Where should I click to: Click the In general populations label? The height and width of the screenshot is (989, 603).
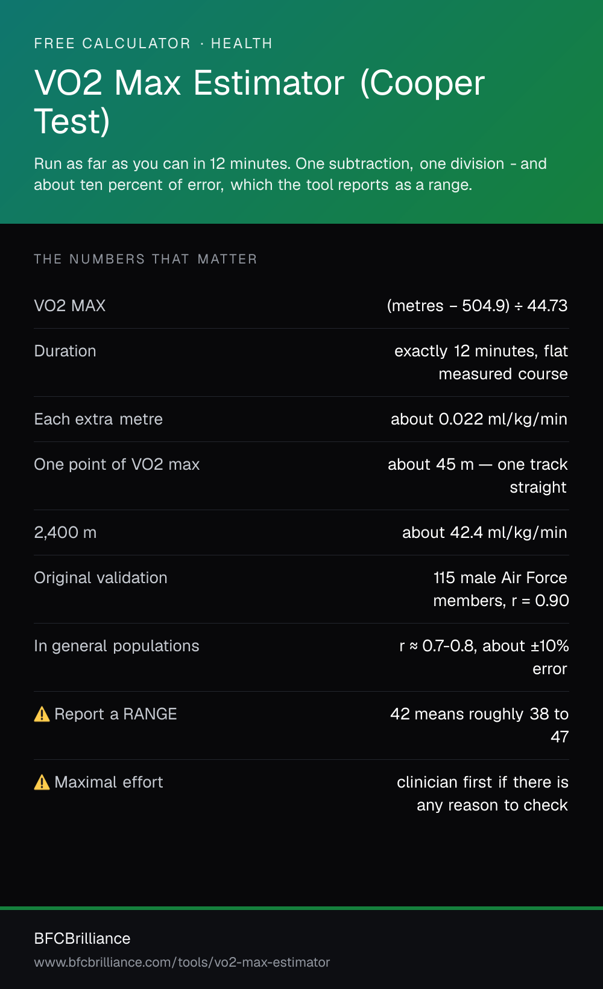click(x=116, y=646)
